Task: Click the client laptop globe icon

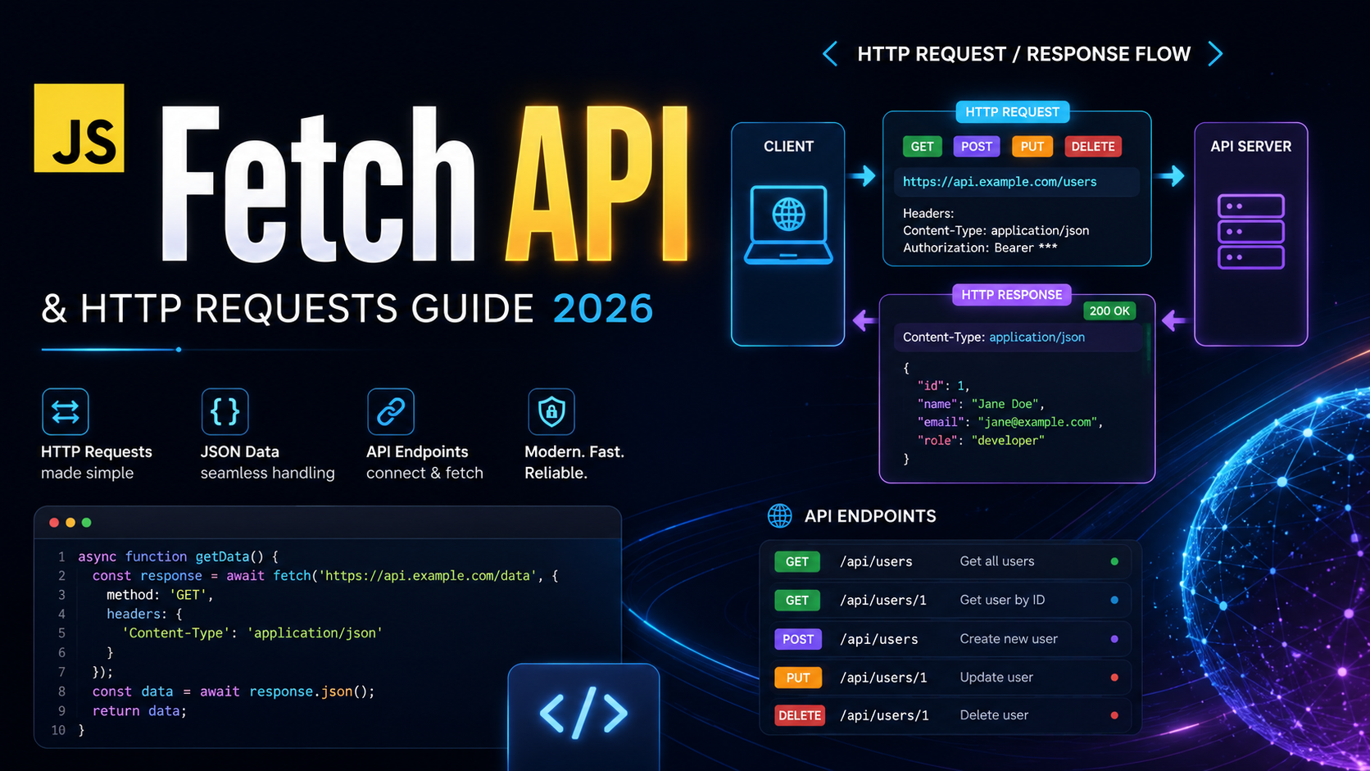Action: point(788,225)
